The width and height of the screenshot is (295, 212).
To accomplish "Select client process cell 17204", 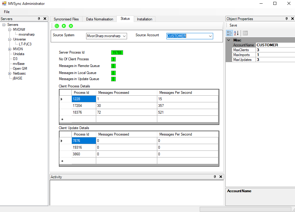I will 84,106.
